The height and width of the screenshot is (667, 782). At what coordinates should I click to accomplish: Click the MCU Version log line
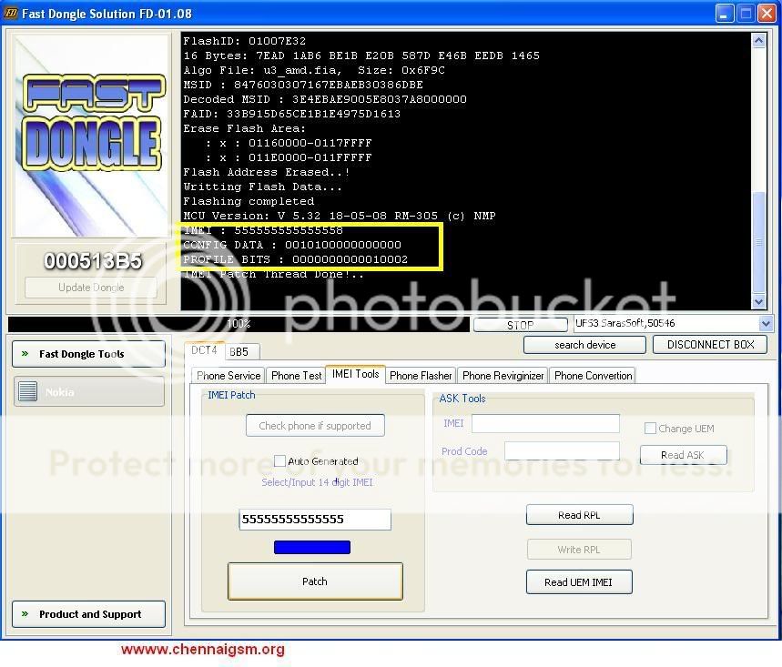tap(340, 216)
